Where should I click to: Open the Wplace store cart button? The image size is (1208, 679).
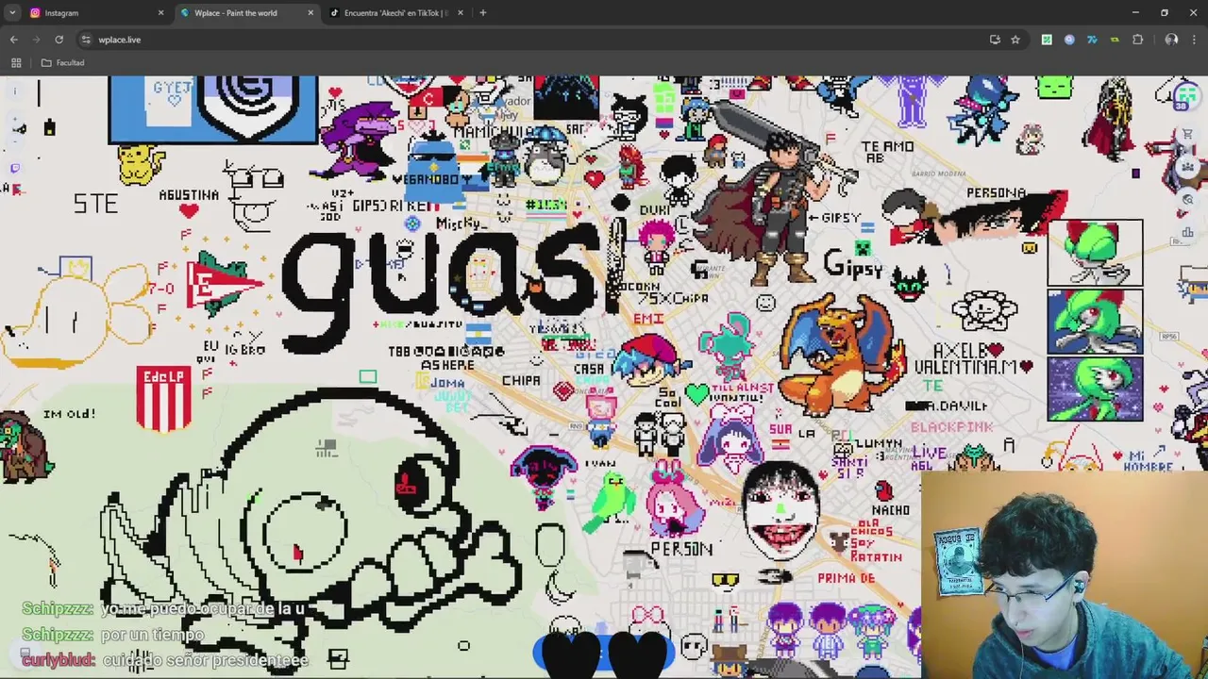pyautogui.click(x=1187, y=134)
